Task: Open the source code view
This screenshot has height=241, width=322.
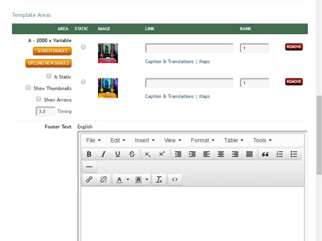Action: (x=175, y=179)
